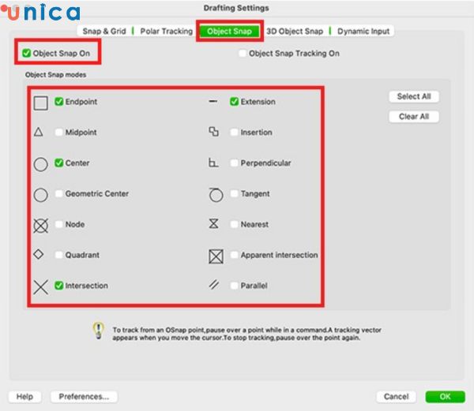
Task: Switch to the Polar Tracking tab
Action: 166,31
